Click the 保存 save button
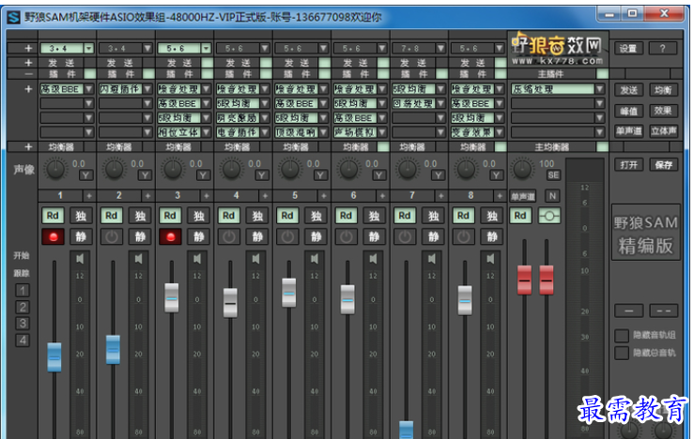 (663, 164)
